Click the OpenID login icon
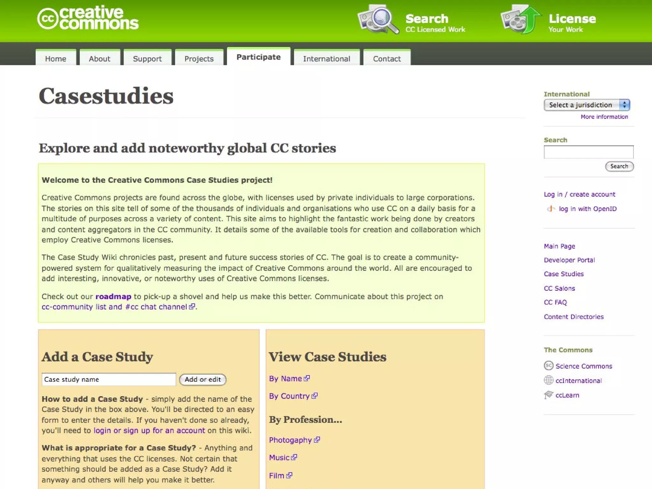The height and width of the screenshot is (489, 652). [550, 209]
